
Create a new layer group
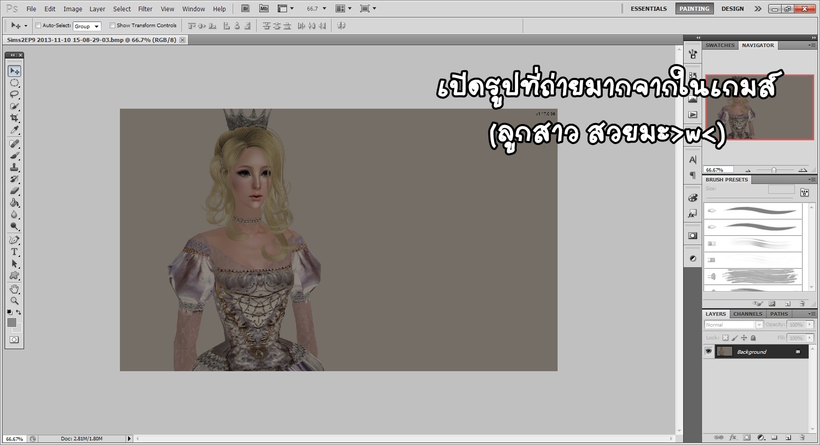tap(774, 438)
